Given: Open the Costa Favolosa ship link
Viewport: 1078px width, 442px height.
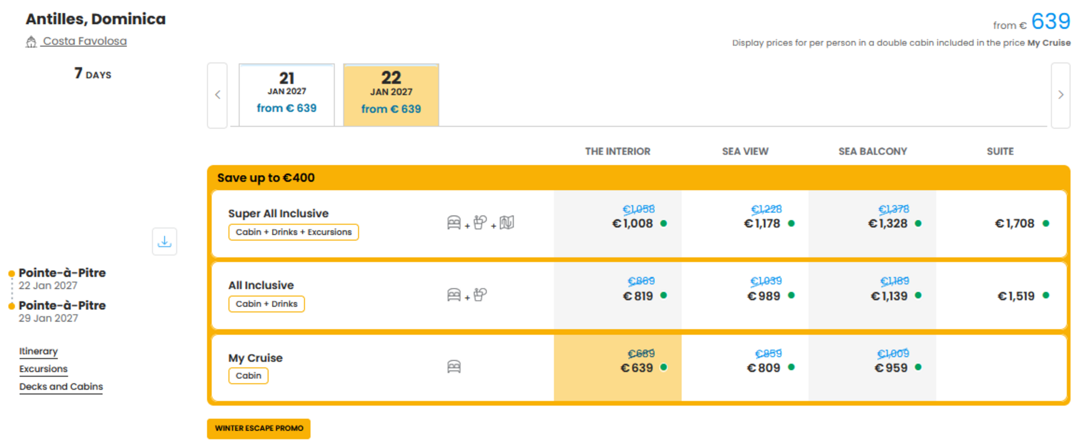Looking at the screenshot, I should pos(85,41).
